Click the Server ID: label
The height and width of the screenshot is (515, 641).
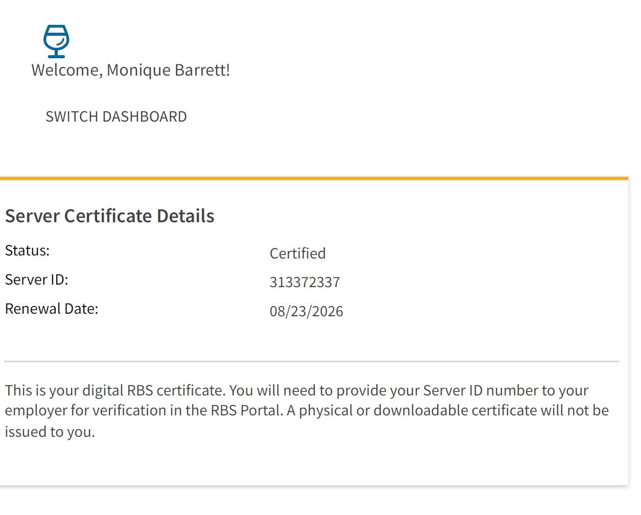(x=36, y=280)
